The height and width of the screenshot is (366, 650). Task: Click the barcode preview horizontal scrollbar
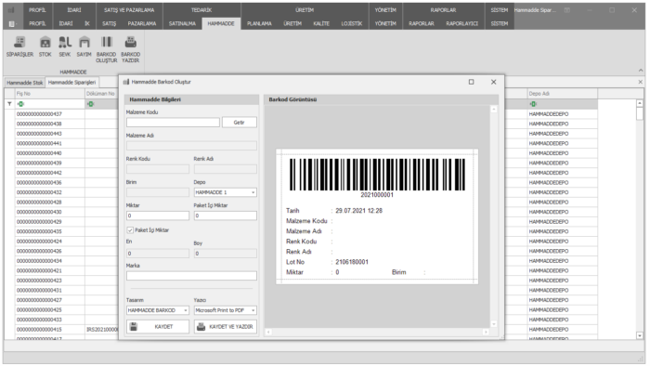[377, 332]
